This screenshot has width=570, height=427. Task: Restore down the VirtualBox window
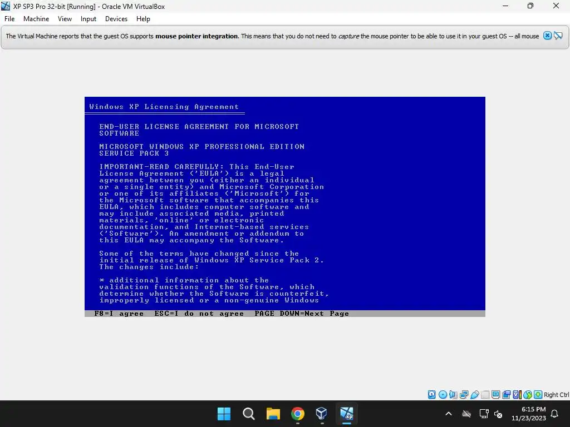pyautogui.click(x=530, y=6)
